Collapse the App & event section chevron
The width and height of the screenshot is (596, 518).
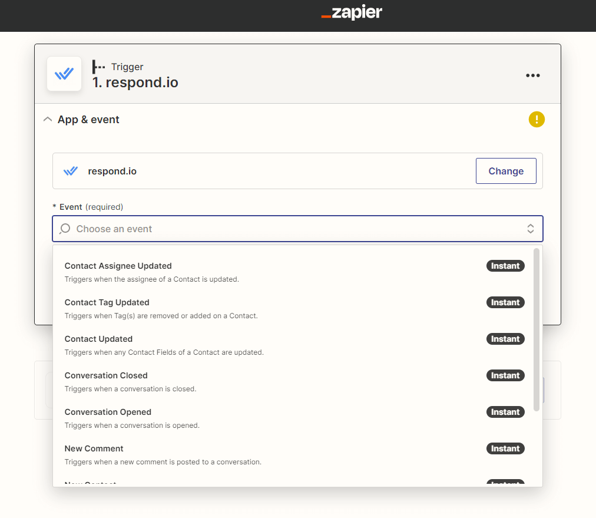point(48,120)
